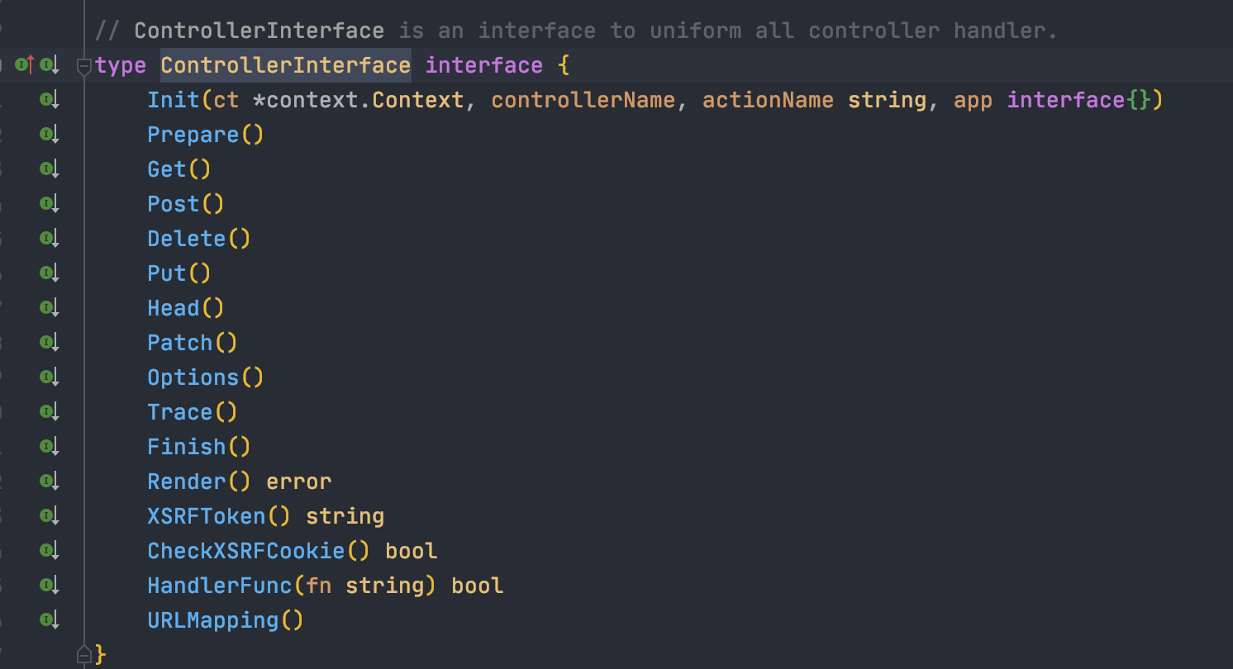Click the Patch method name
1233x669 pixels.
click(x=179, y=343)
